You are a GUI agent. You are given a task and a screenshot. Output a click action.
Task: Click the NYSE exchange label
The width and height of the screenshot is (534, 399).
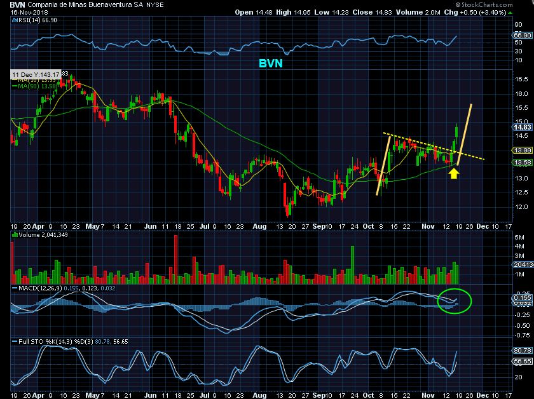155,5
